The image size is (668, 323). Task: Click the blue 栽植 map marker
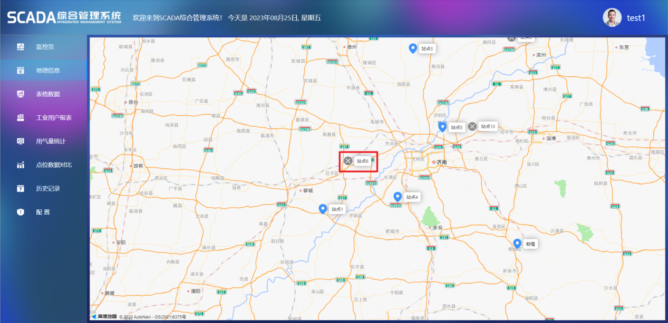(x=517, y=244)
